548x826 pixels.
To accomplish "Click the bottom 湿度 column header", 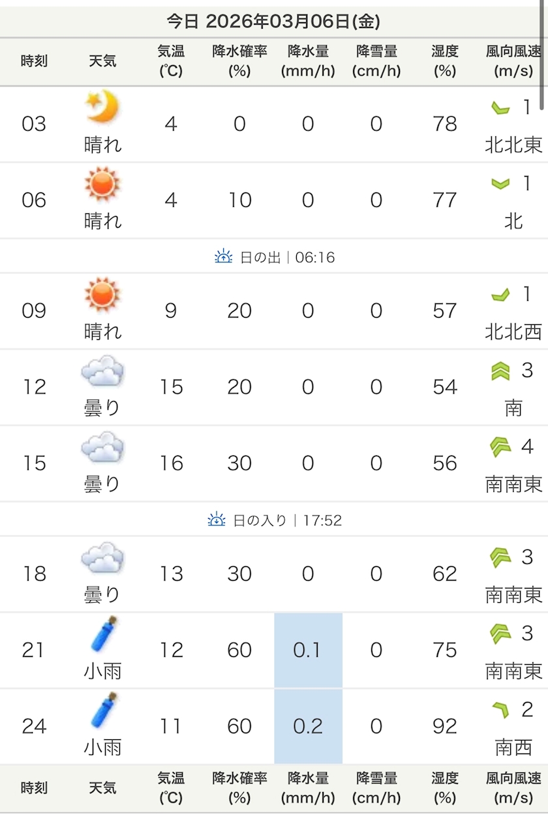I will point(445,788).
